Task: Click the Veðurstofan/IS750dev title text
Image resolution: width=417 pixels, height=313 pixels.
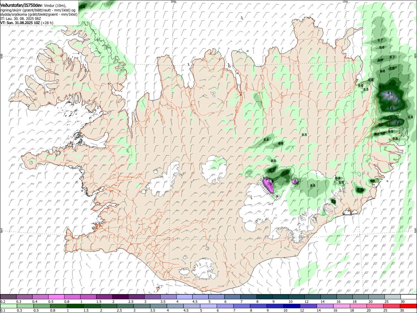Action: pos(21,5)
